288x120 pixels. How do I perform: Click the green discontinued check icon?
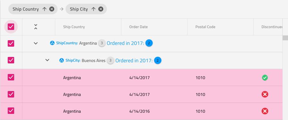click(265, 78)
